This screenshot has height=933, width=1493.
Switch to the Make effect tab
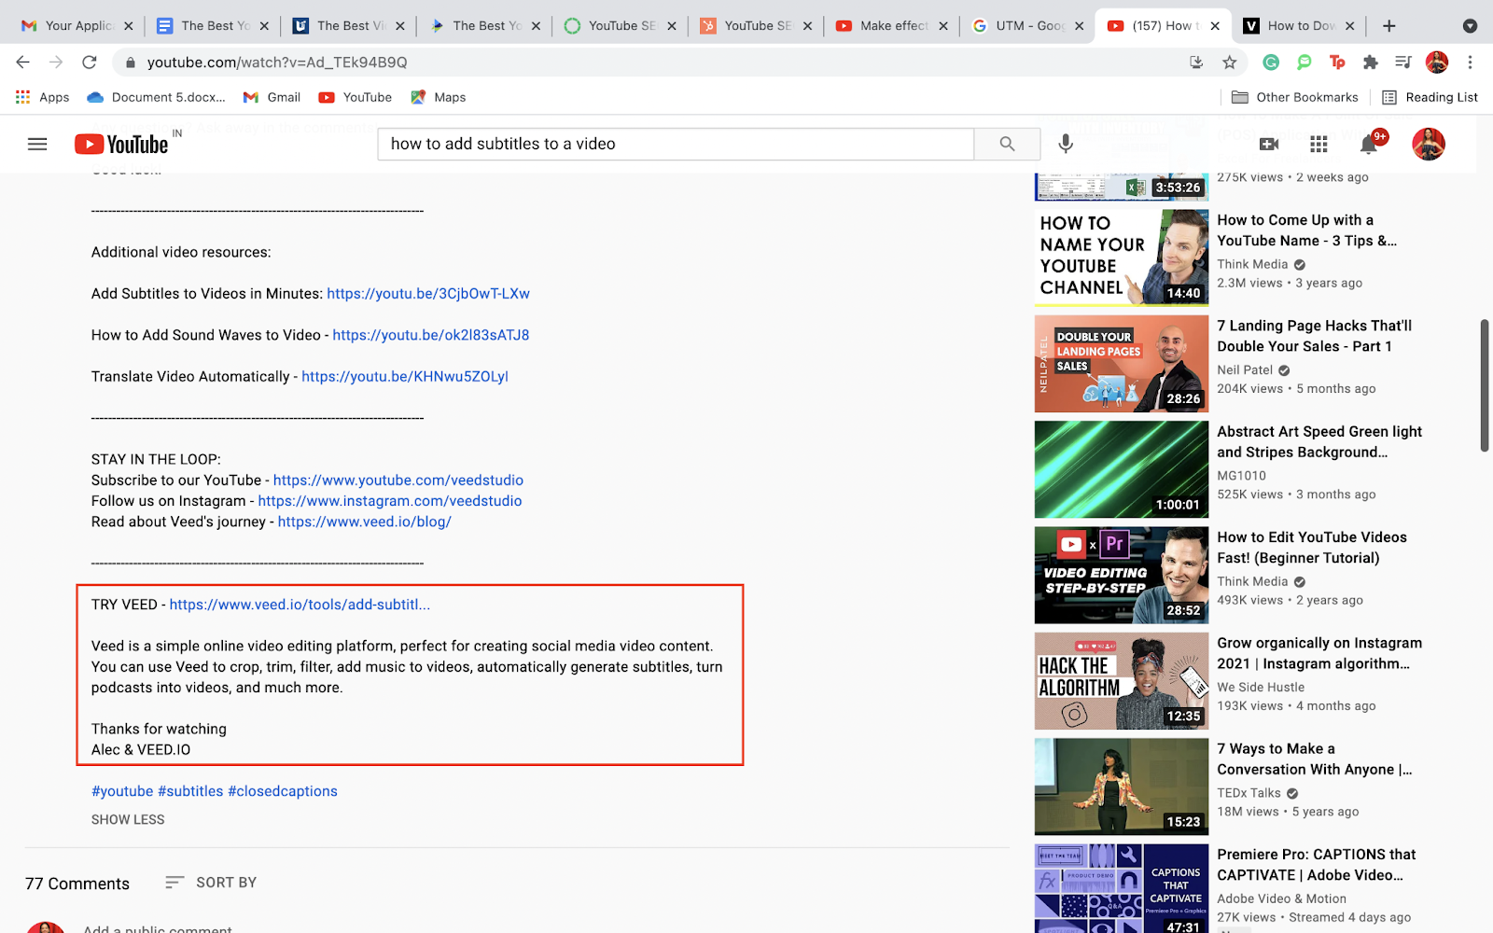892,26
